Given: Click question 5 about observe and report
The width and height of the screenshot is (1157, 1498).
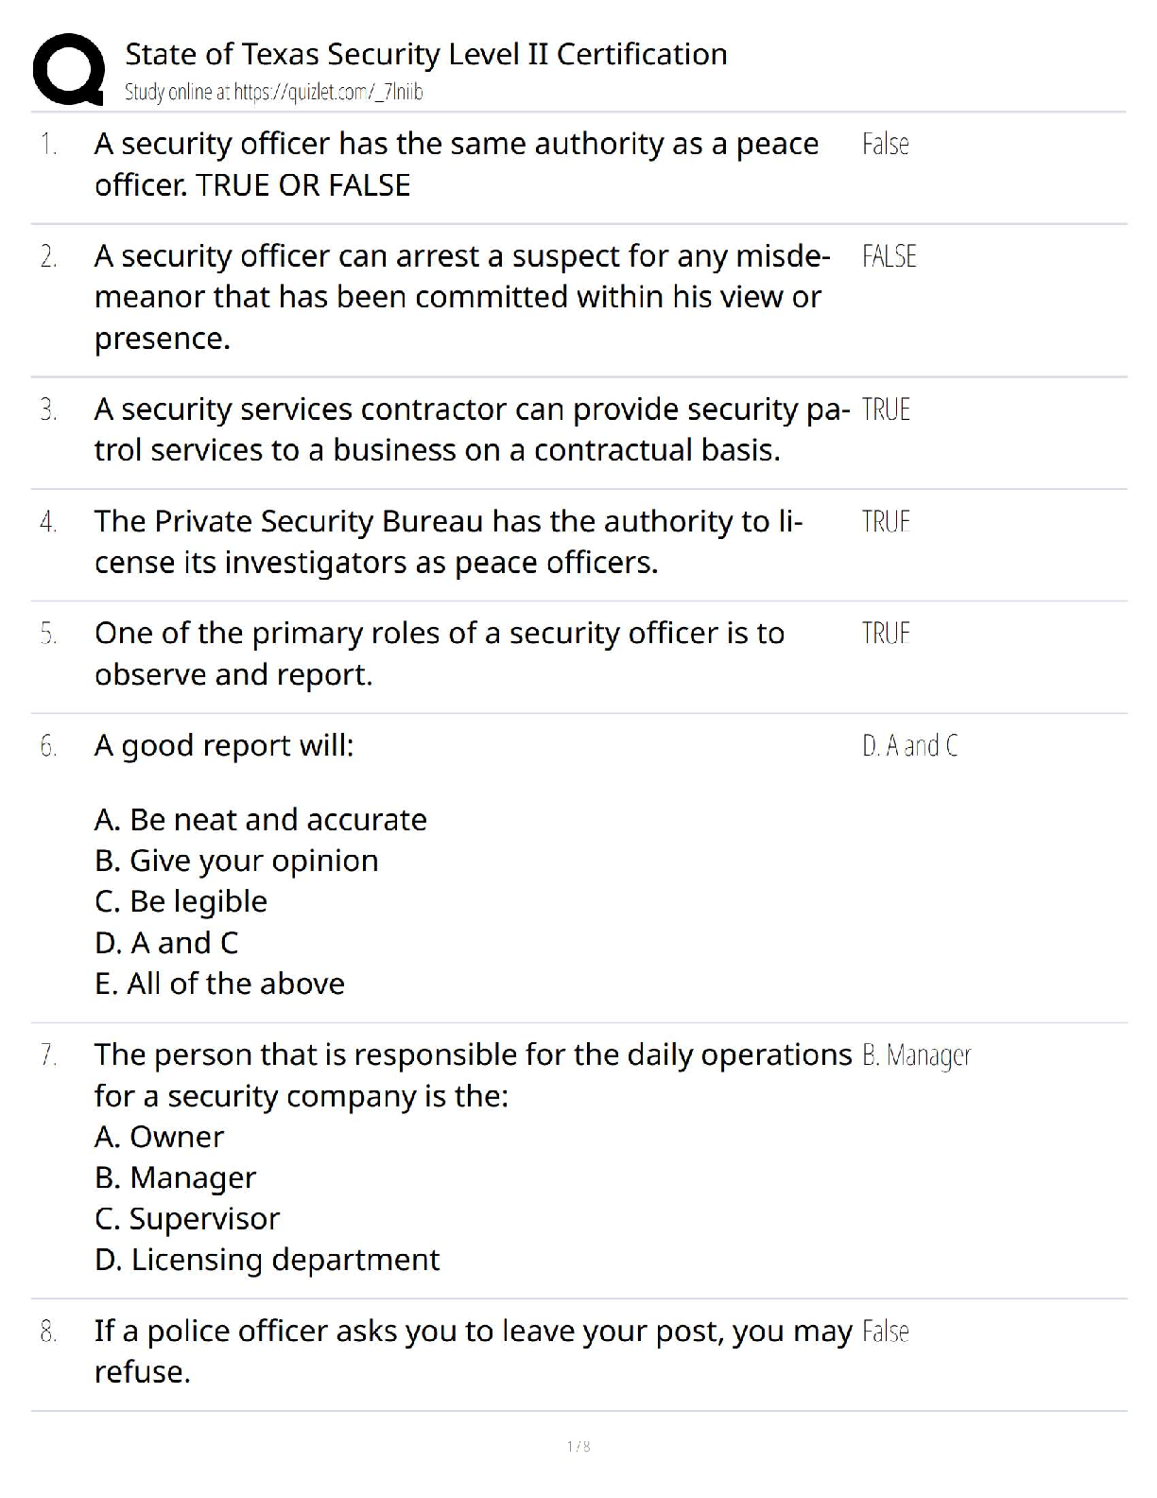Looking at the screenshot, I should [439, 653].
